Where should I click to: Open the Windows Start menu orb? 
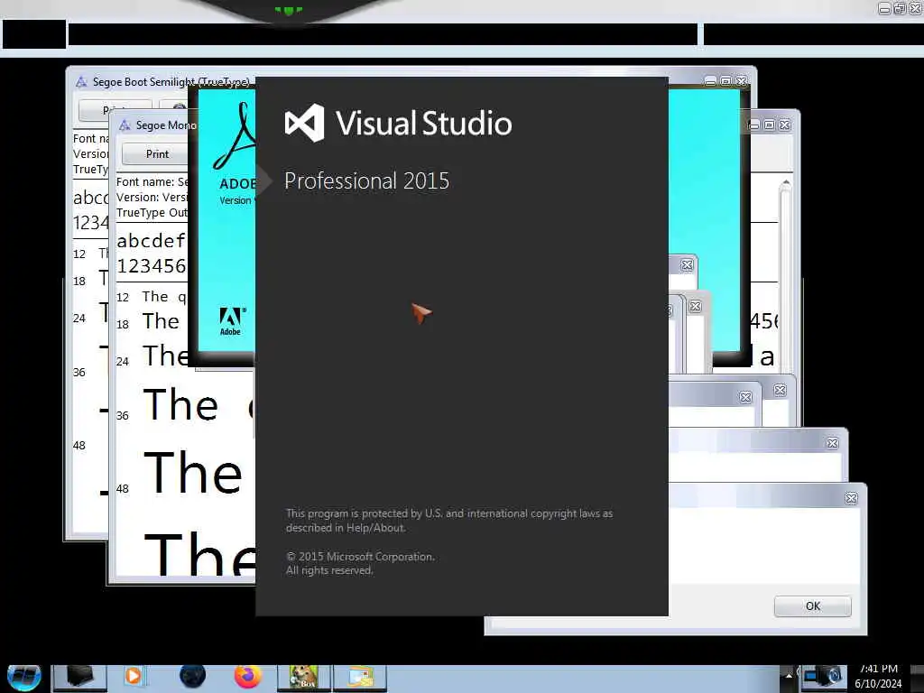(x=24, y=677)
